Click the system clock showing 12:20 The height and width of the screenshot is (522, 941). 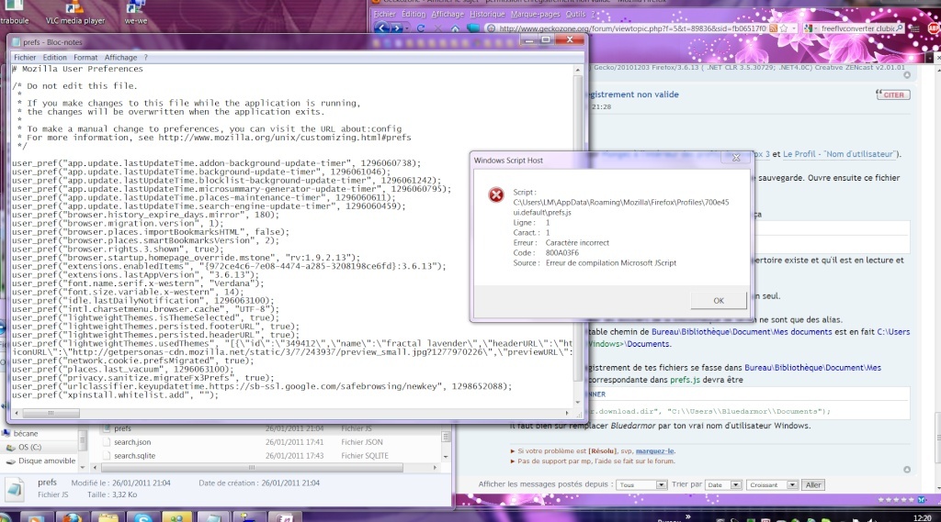coord(922,517)
